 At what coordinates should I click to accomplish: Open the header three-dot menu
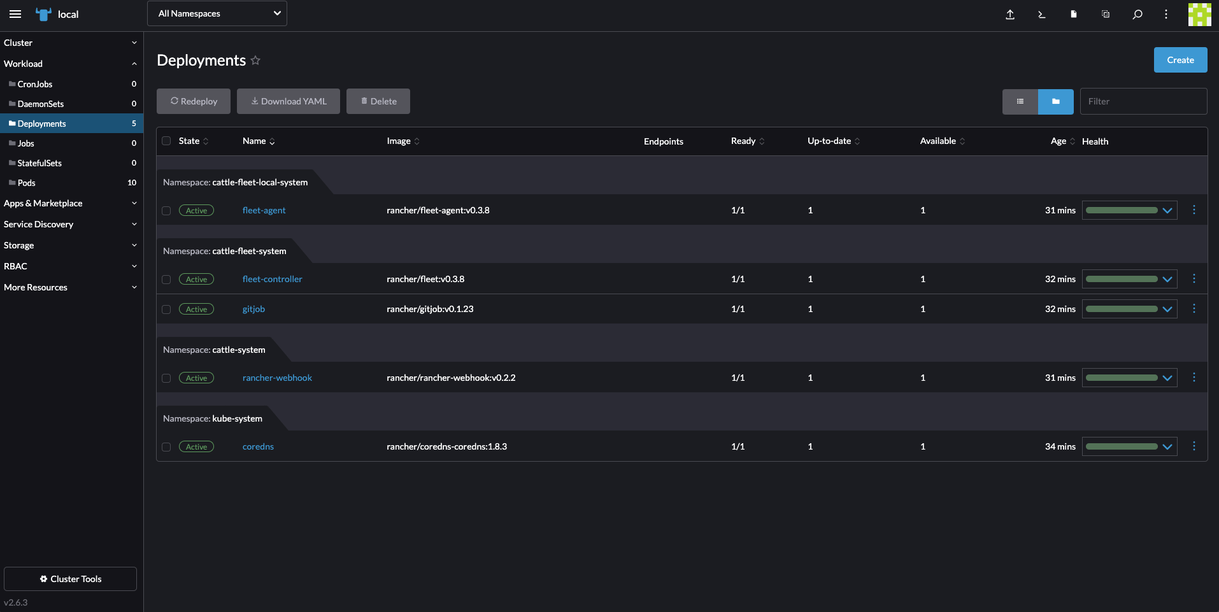click(1166, 14)
